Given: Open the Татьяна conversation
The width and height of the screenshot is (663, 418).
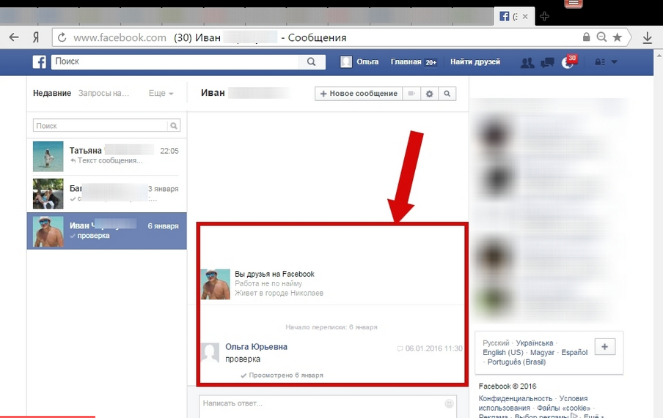Looking at the screenshot, I should (106, 157).
